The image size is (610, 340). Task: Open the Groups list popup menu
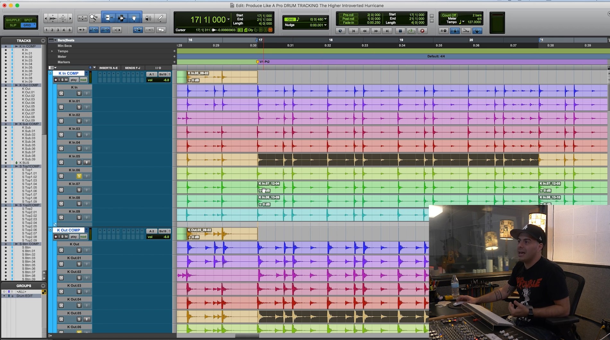pos(43,286)
